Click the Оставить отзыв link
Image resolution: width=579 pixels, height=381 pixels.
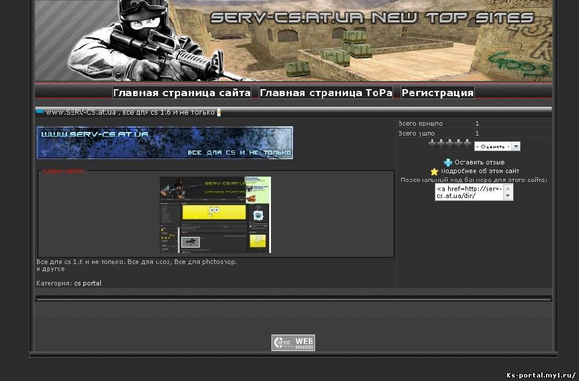point(479,163)
